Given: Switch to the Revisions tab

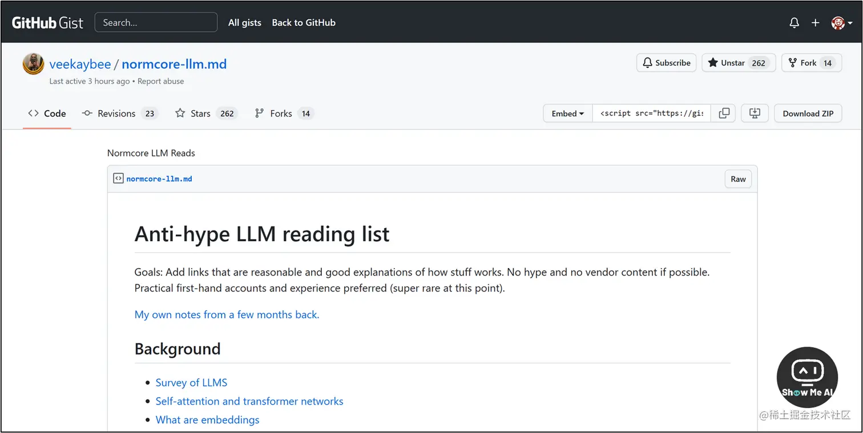Looking at the screenshot, I should click(120, 114).
